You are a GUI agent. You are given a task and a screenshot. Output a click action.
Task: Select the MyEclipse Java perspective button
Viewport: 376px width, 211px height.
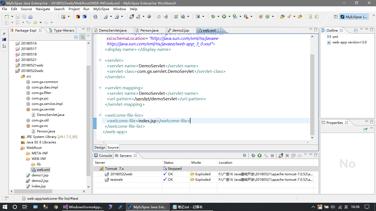[353, 17]
